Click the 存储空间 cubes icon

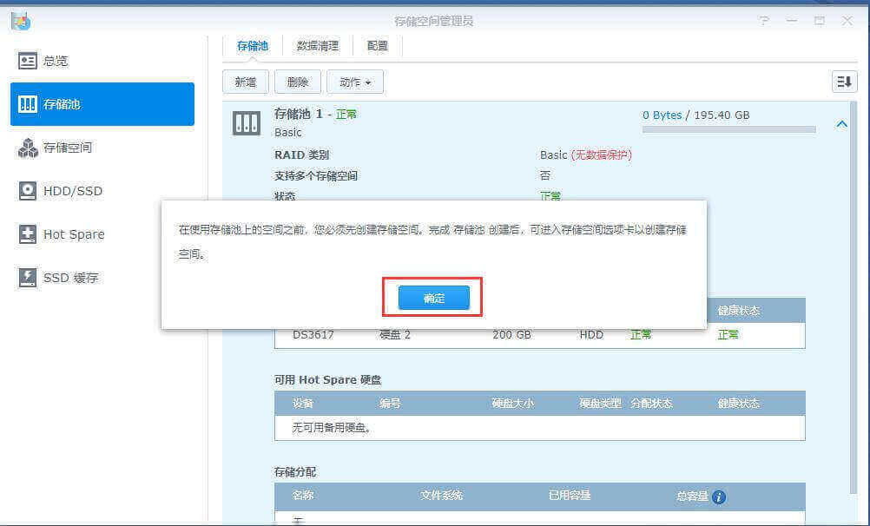click(27, 148)
